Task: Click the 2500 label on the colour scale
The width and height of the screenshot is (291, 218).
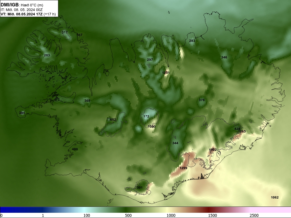Action: click(x=254, y=215)
